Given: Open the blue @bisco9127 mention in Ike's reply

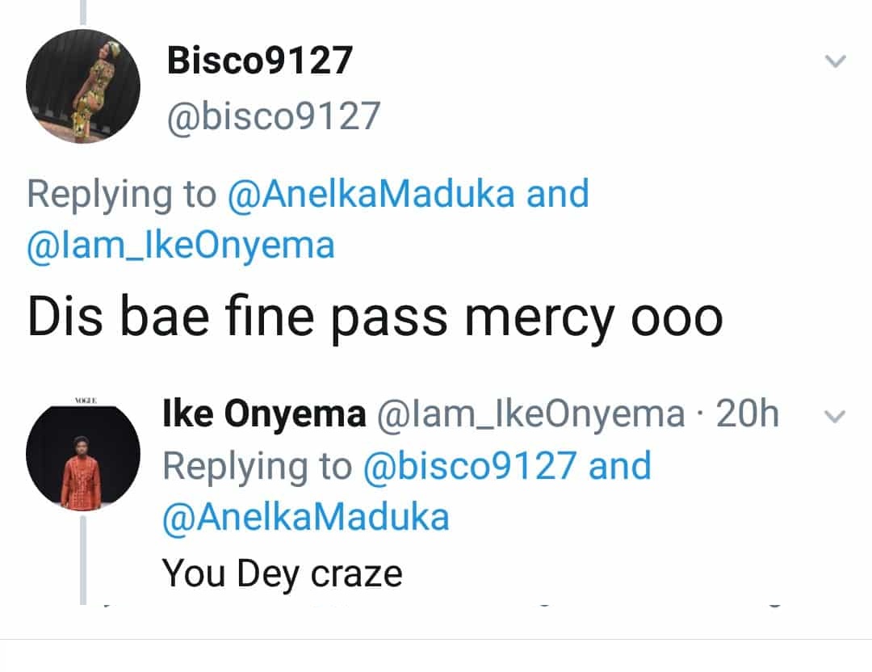Looking at the screenshot, I should coord(471,466).
